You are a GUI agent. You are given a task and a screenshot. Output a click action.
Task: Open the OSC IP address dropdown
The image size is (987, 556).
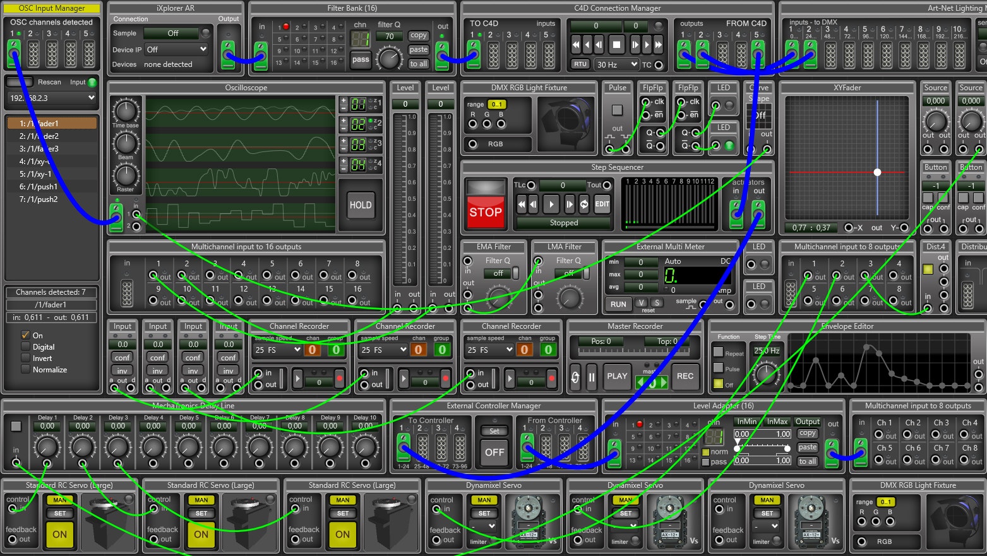[x=52, y=98]
